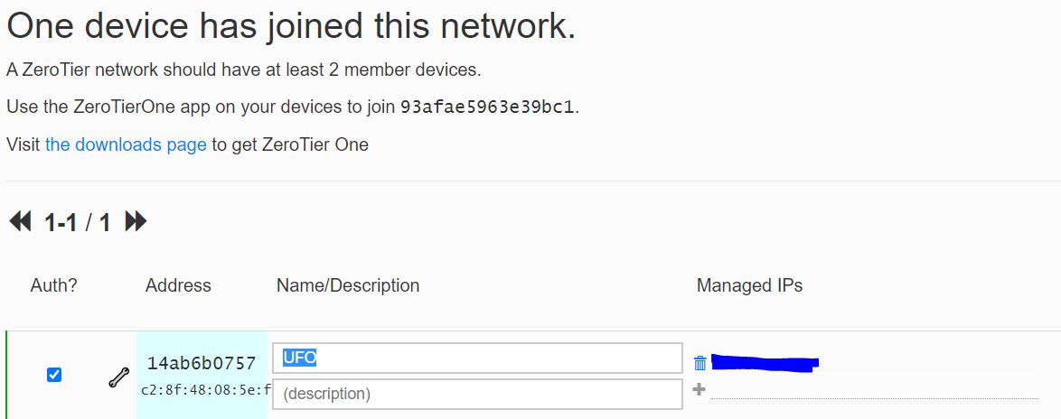Go to previous page of members
This screenshot has width=1061, height=419.
20,221
